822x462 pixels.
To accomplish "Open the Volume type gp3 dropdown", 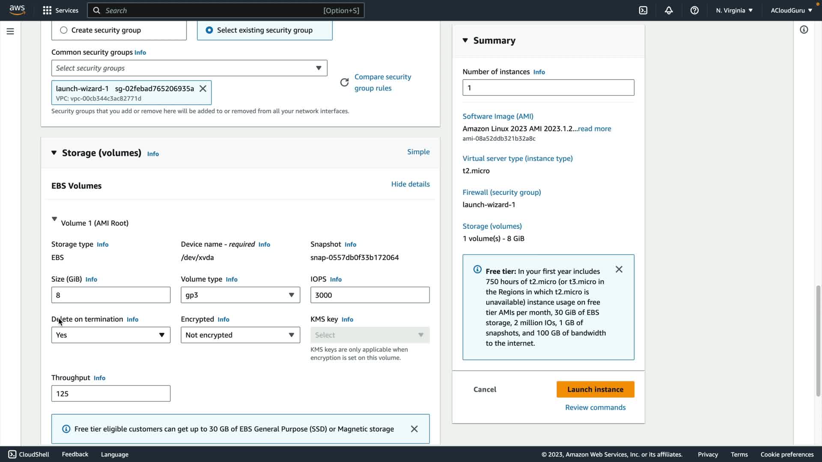I will coord(240,295).
